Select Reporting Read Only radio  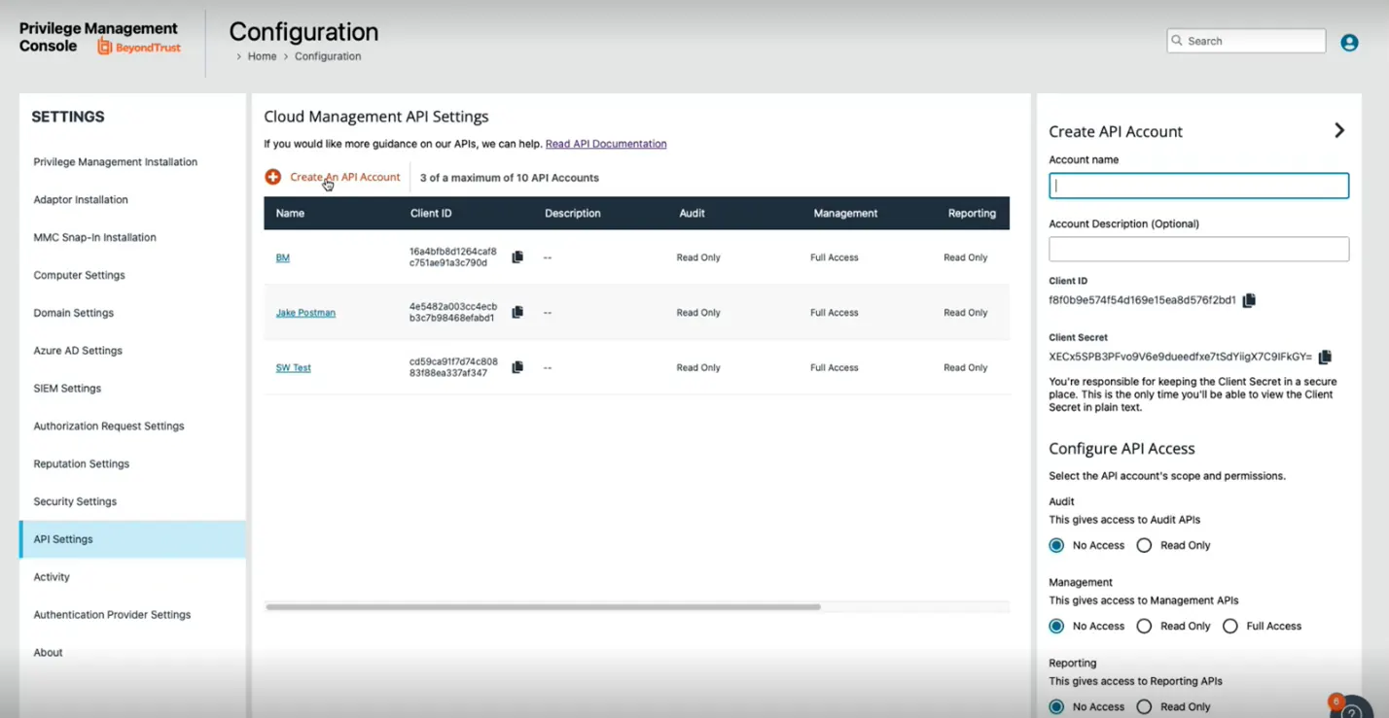1144,706
